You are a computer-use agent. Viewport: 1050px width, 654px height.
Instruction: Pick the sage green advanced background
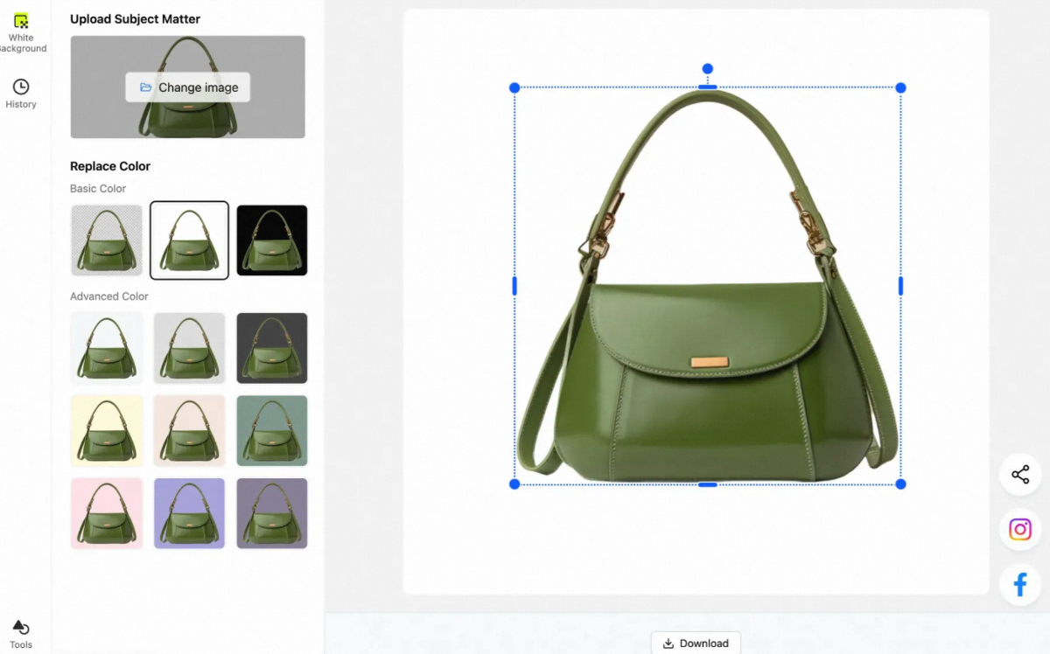pyautogui.click(x=272, y=430)
